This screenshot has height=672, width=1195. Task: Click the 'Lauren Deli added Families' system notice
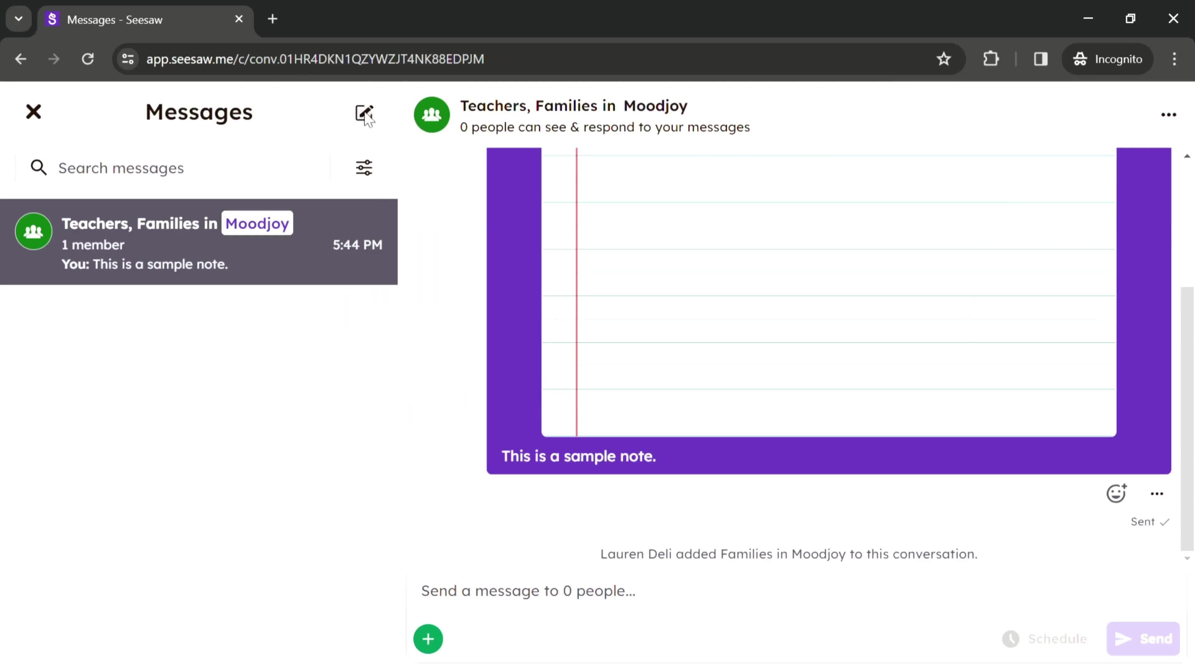pos(789,554)
